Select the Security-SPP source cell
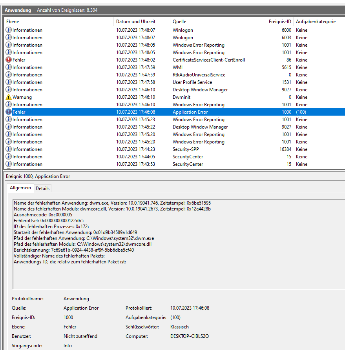The image size is (345, 350). coord(186,149)
